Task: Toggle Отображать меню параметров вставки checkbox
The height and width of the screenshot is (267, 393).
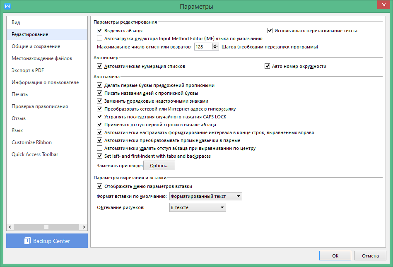Action: pos(99,186)
